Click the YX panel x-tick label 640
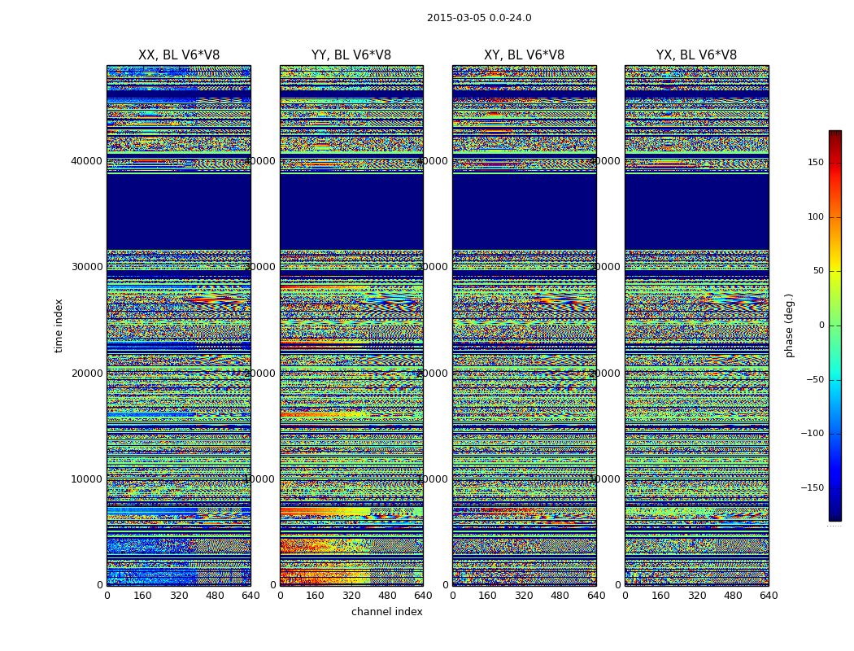This screenshot has height=651, width=854. click(769, 596)
